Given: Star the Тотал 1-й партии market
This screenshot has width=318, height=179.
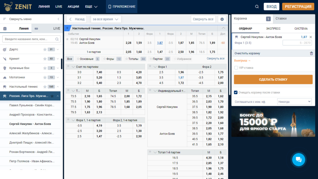Looking at the screenshot, I should click(x=150, y=152).
